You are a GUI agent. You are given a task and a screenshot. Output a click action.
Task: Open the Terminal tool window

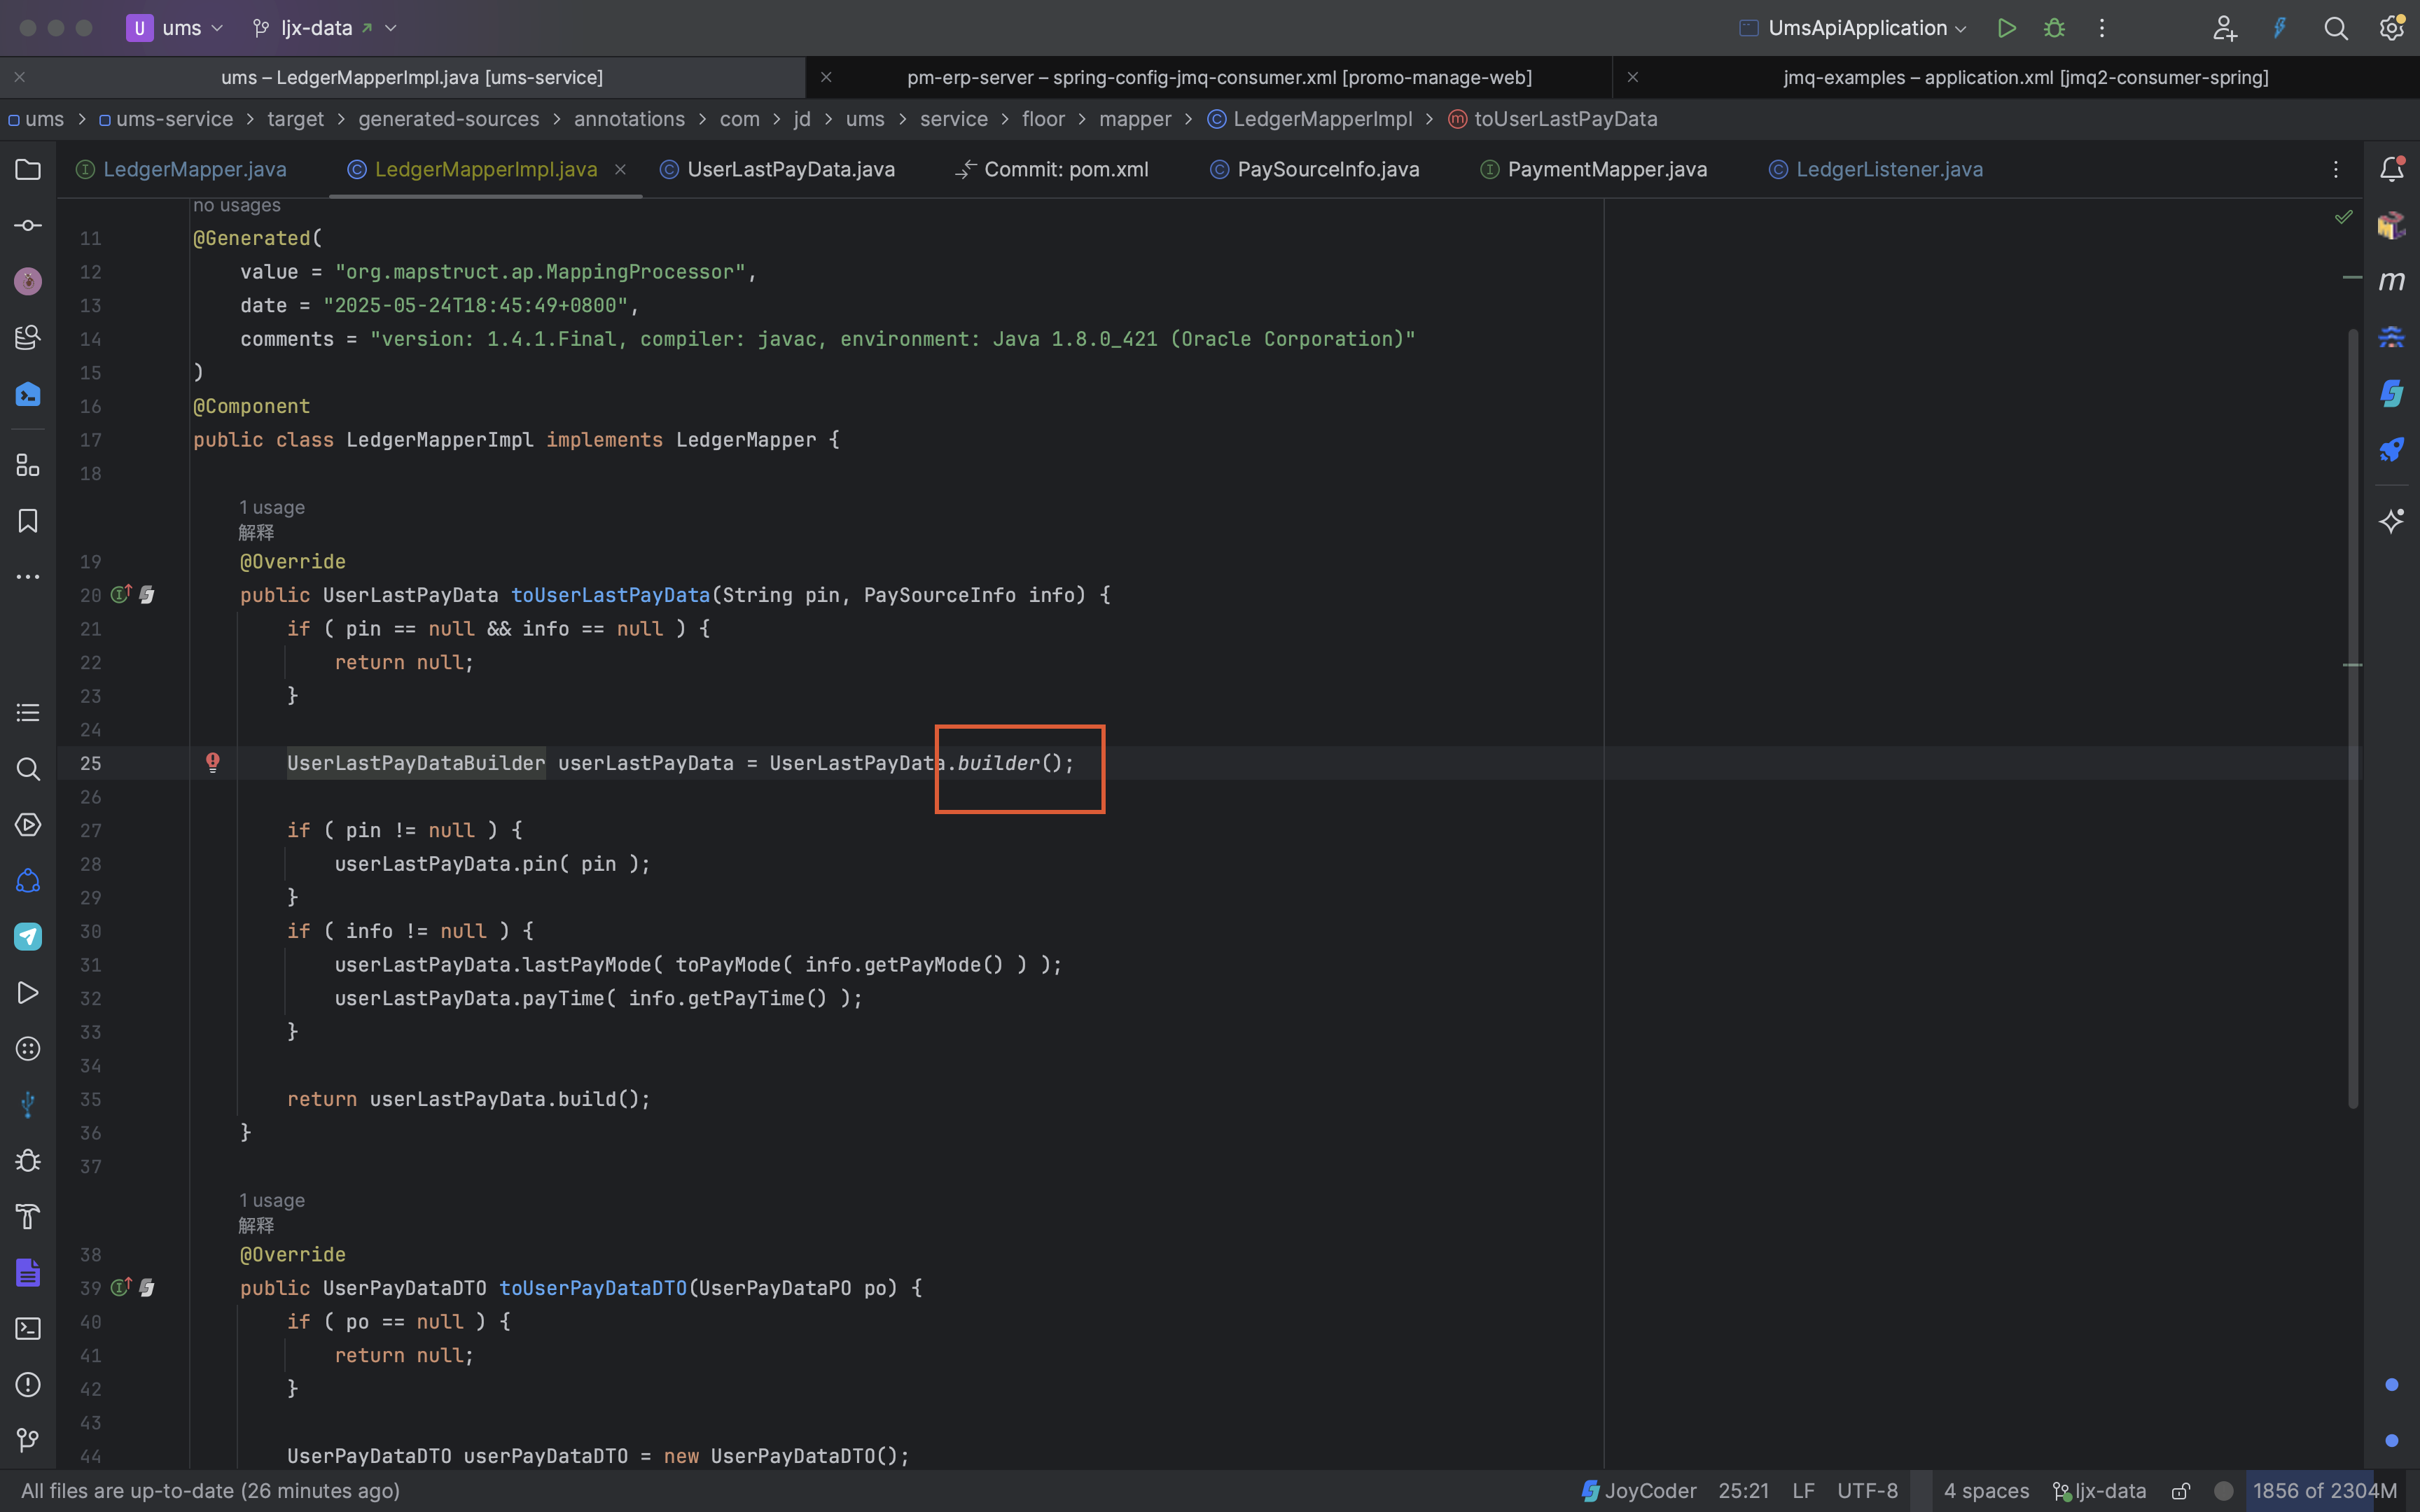pos(27,1328)
